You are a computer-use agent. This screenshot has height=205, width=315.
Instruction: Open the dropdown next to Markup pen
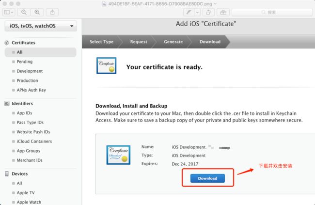pyautogui.click(x=197, y=12)
